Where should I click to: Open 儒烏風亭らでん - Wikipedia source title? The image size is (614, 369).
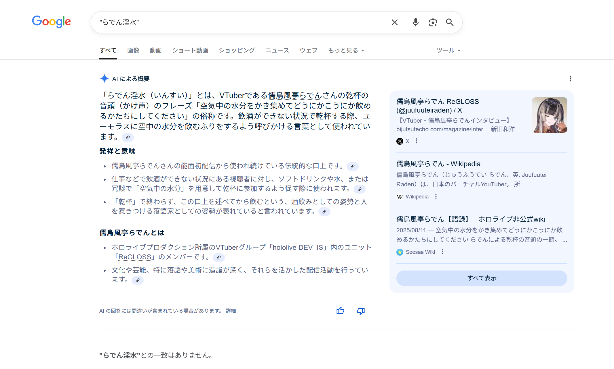(438, 164)
